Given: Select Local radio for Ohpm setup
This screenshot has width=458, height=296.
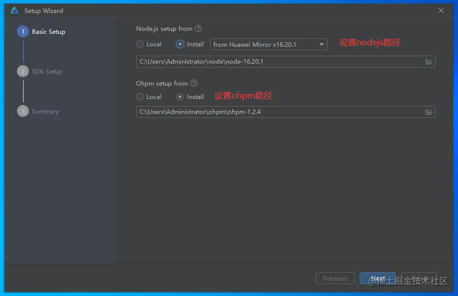Looking at the screenshot, I should 140,97.
